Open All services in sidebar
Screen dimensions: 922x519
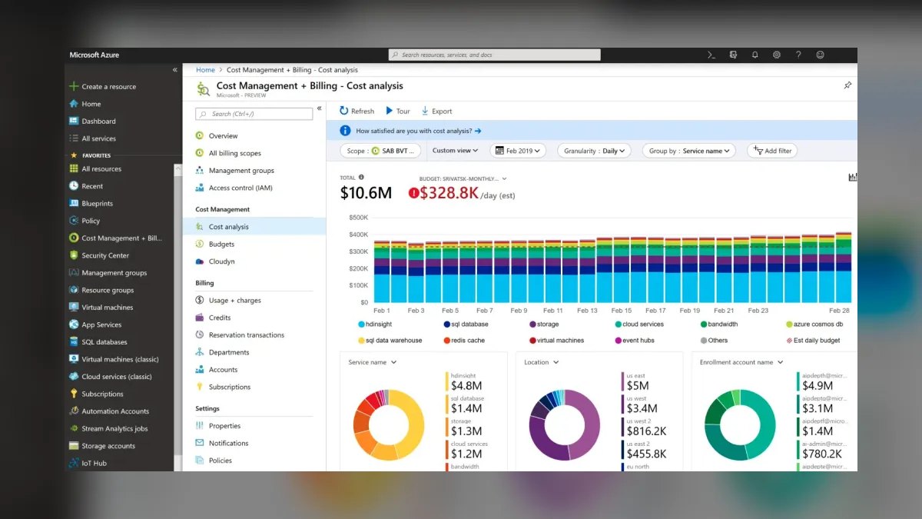98,138
